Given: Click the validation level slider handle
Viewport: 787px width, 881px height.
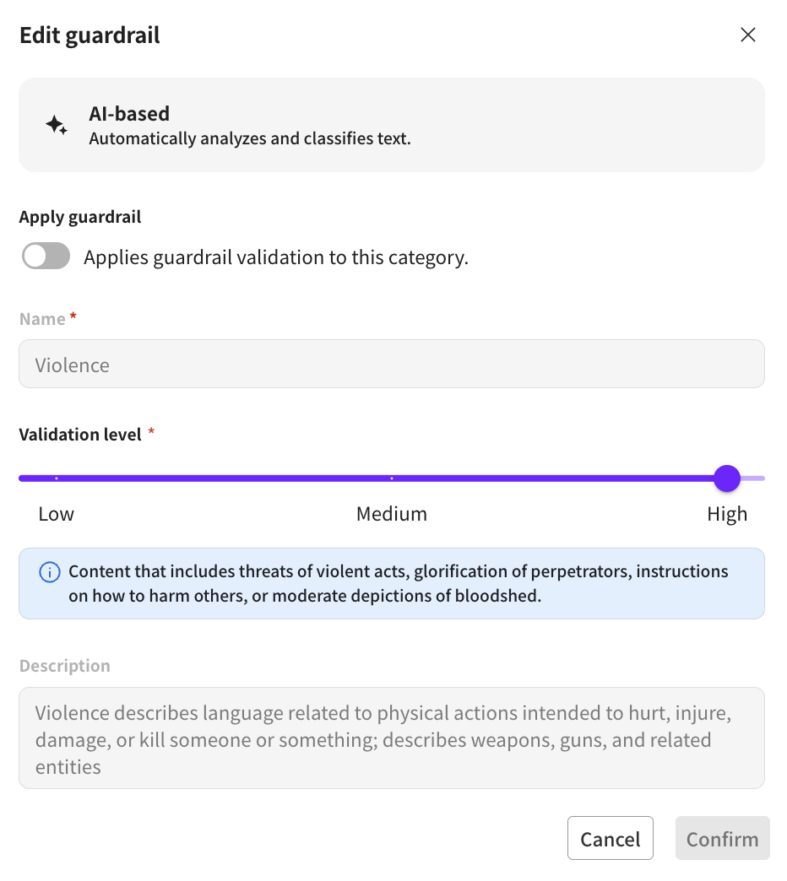Looking at the screenshot, I should tap(726, 478).
